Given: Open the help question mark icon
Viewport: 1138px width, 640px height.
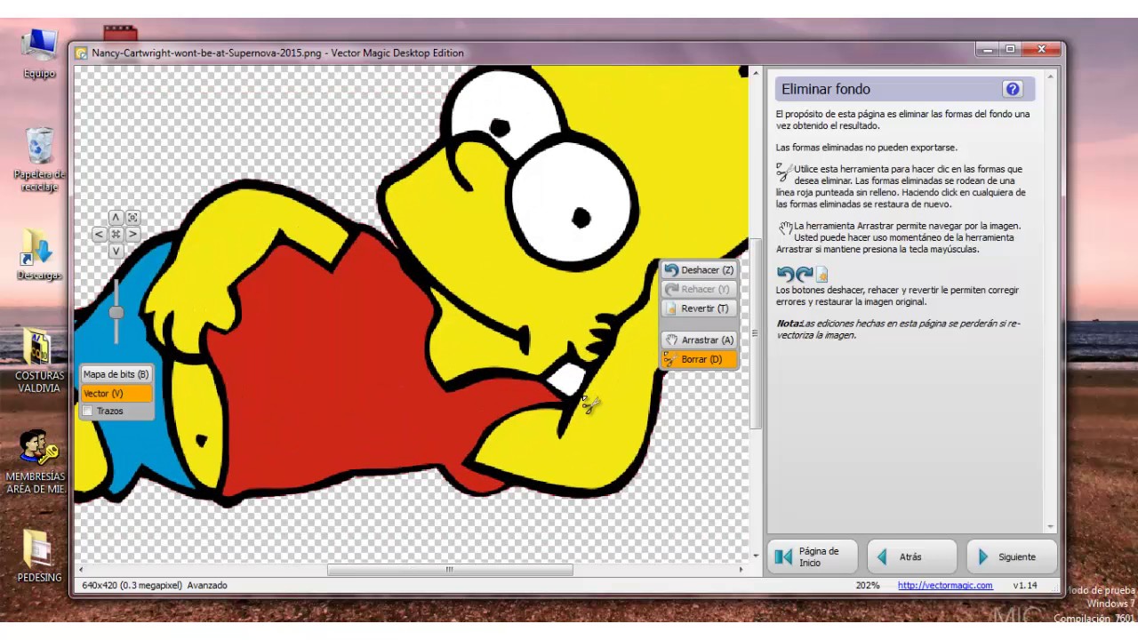Looking at the screenshot, I should [1013, 89].
